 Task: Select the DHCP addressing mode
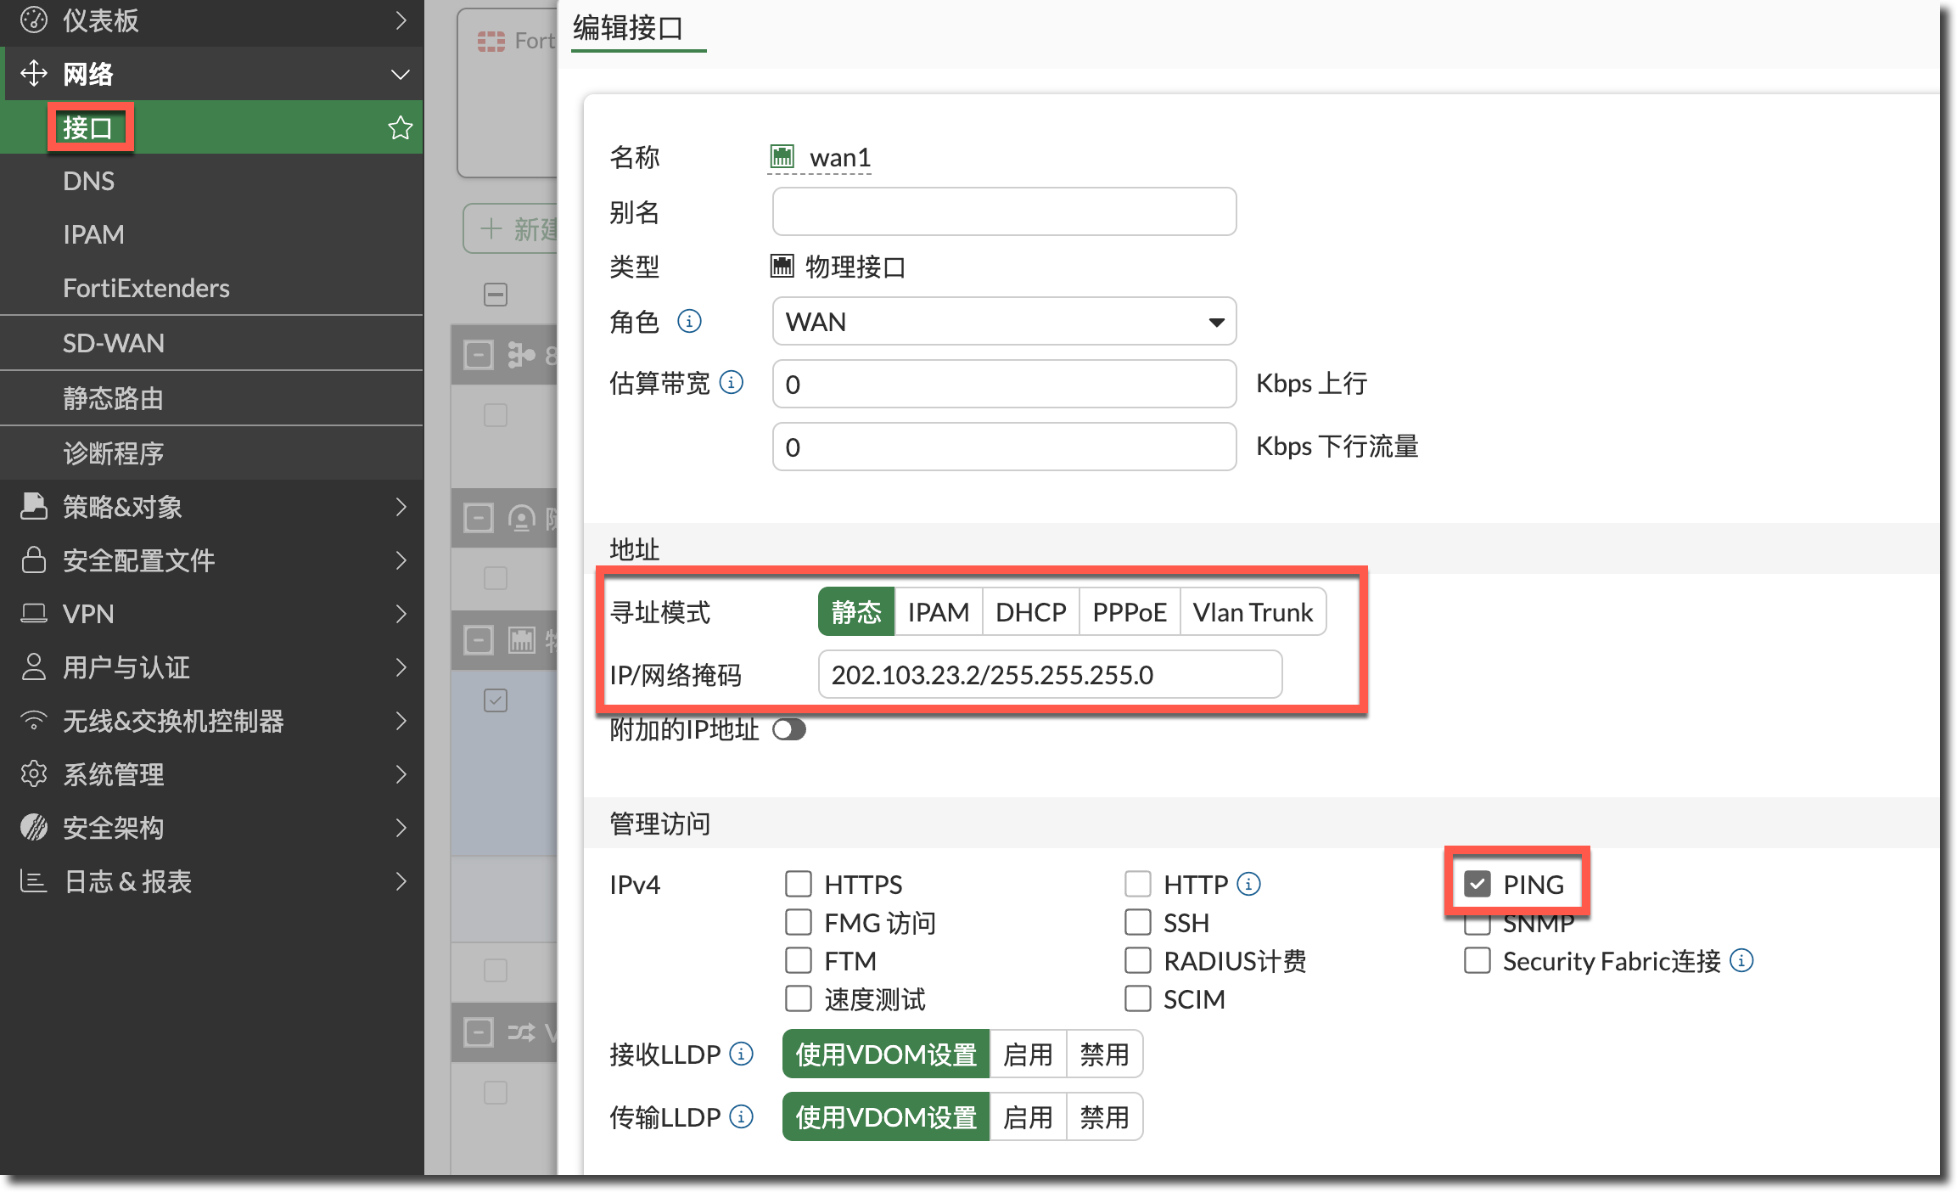click(x=1030, y=612)
